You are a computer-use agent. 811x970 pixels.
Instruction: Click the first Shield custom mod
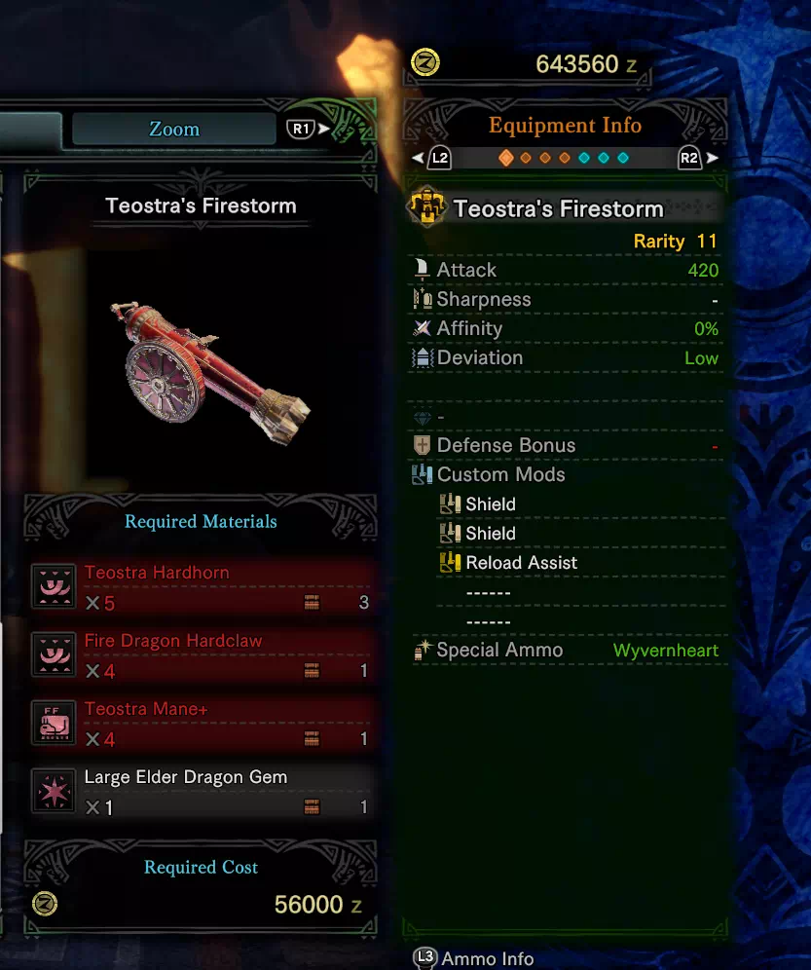coord(478,504)
